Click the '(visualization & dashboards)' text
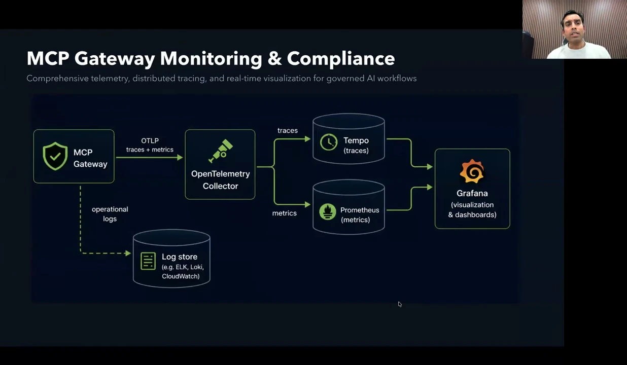The height and width of the screenshot is (365, 627). point(472,210)
